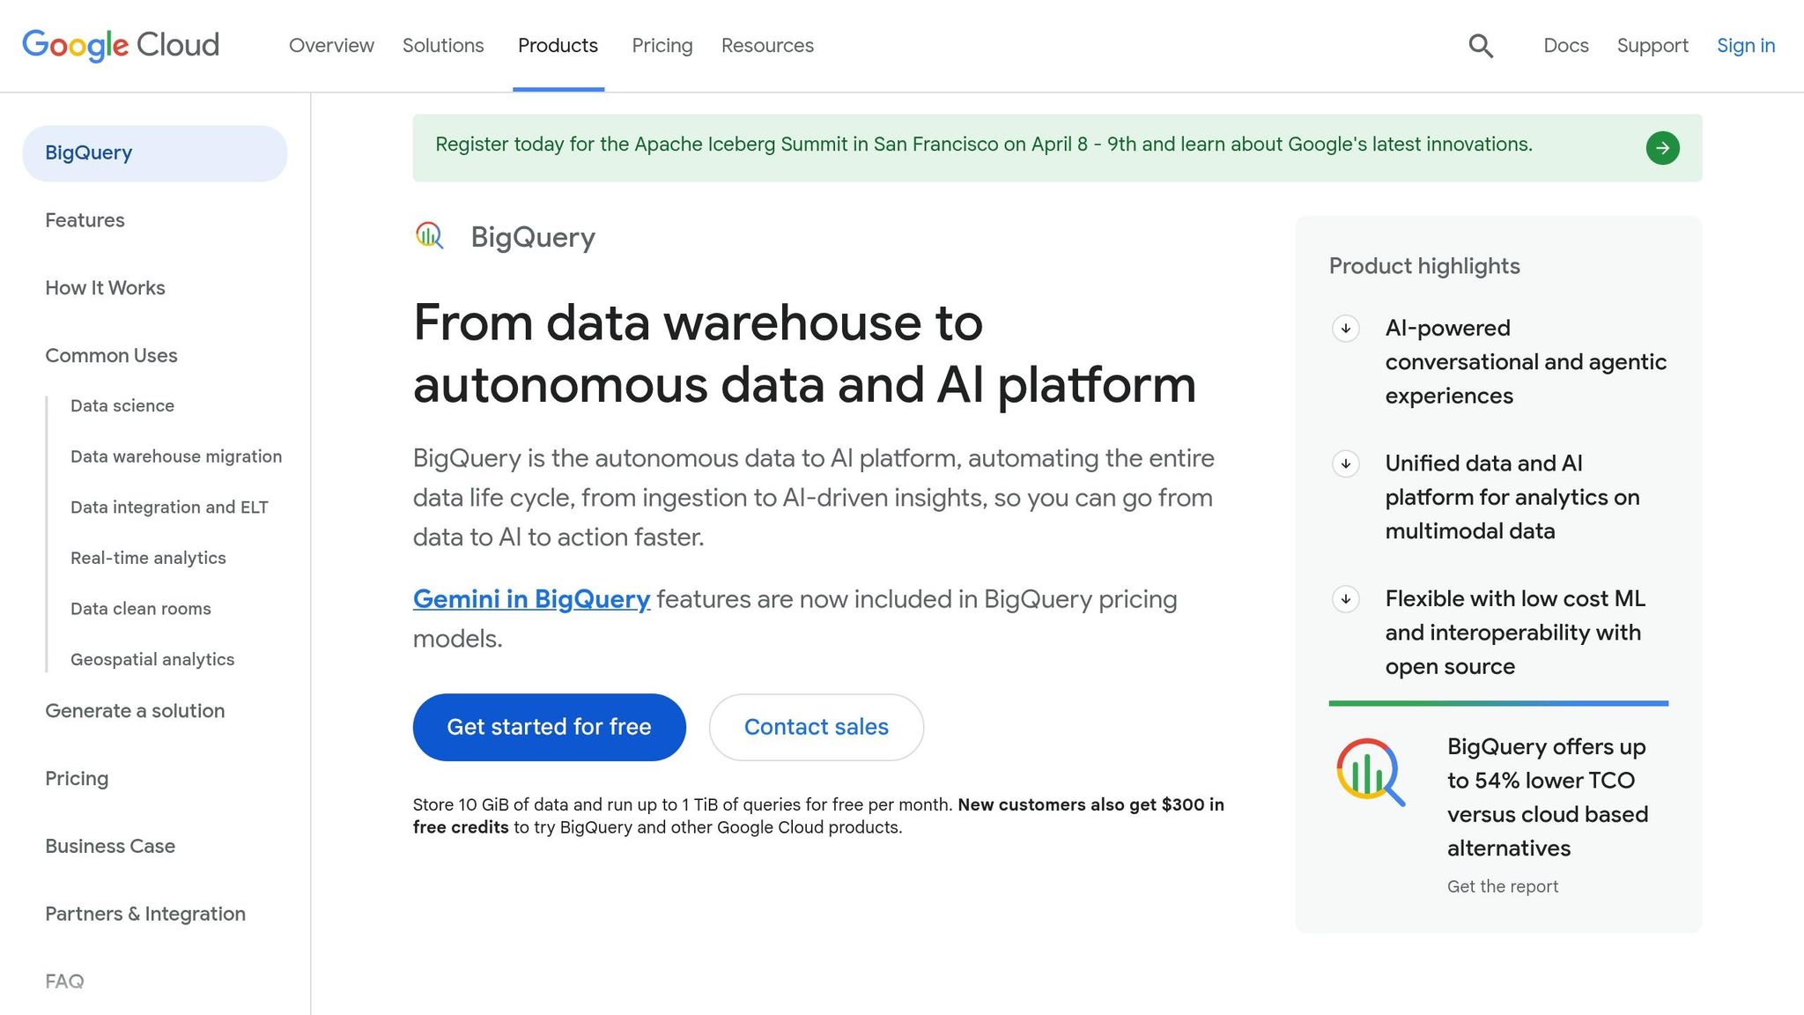Click the Google Cloud logo
Image resolution: width=1804 pixels, height=1015 pixels.
coord(120,44)
